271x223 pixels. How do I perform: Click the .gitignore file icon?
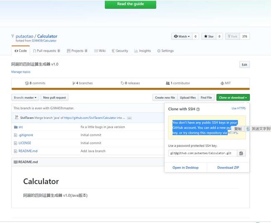click(x=15, y=135)
